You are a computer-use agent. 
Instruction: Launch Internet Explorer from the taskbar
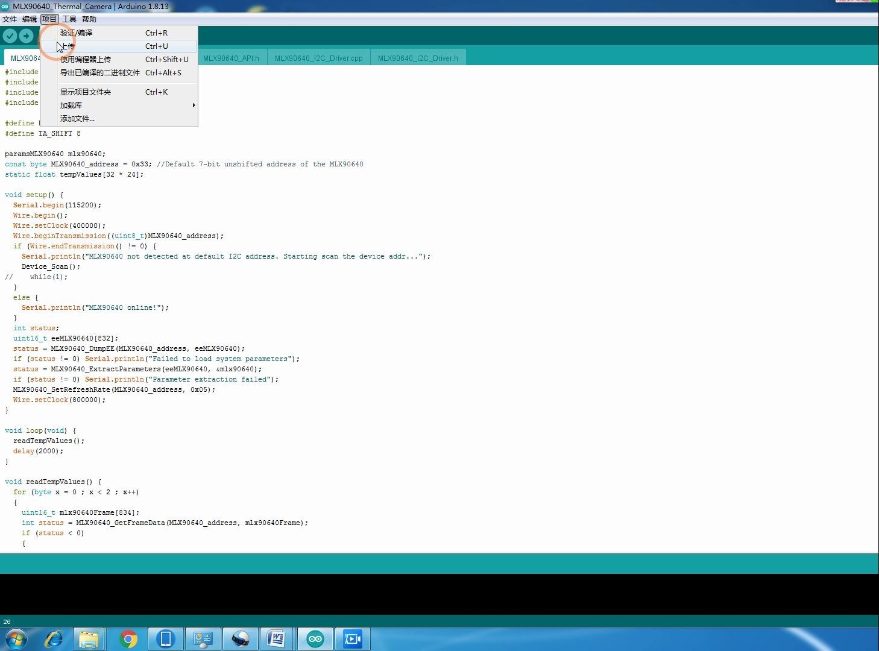pos(54,639)
